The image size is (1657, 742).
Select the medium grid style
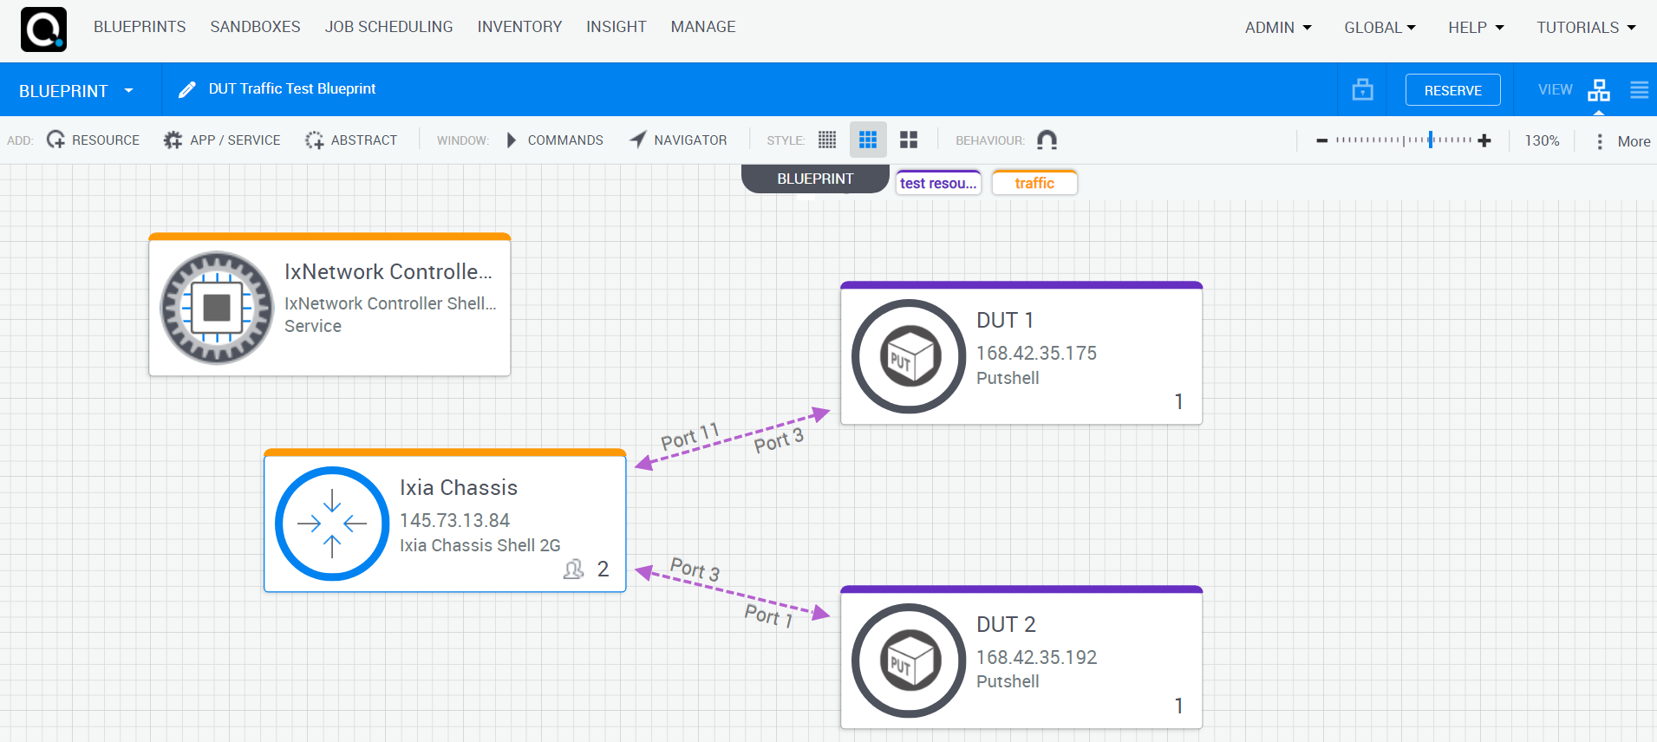click(868, 140)
